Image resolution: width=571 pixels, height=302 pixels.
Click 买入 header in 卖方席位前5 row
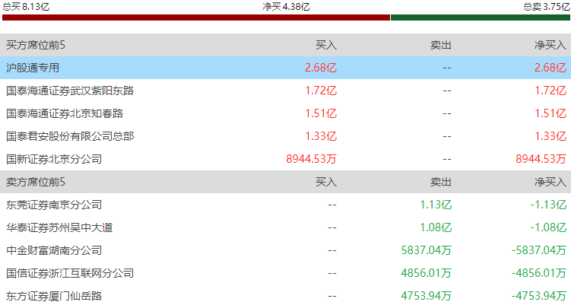click(x=326, y=182)
